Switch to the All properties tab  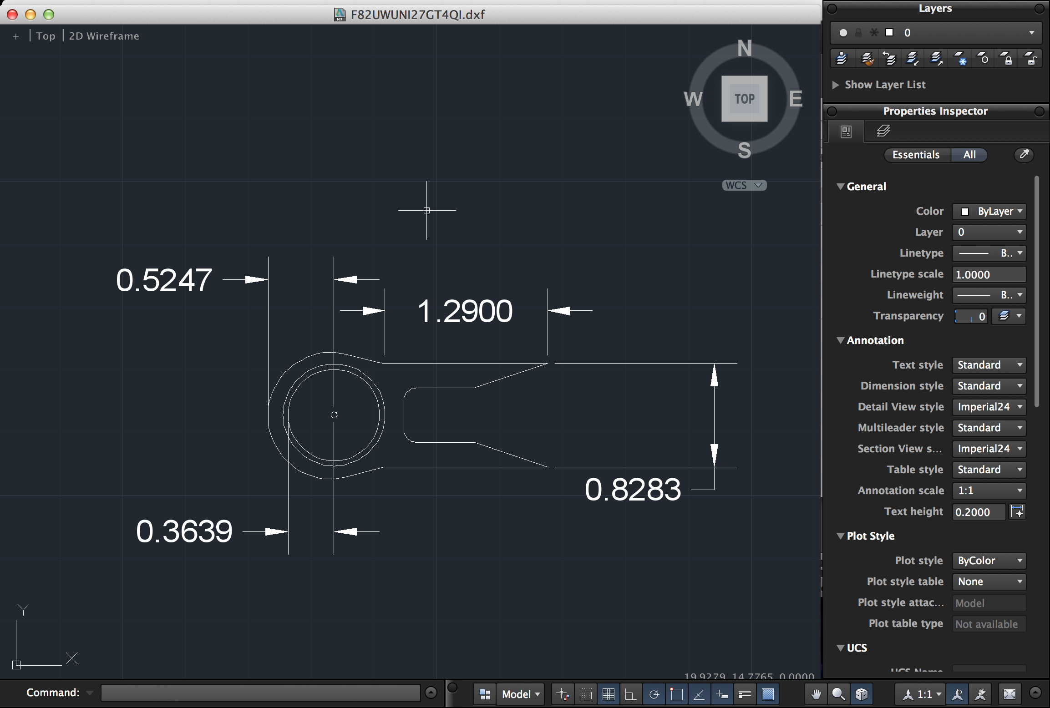point(969,155)
